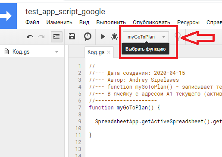Click project title test_app_script_google
This screenshot has width=222, height=157.
(65, 12)
